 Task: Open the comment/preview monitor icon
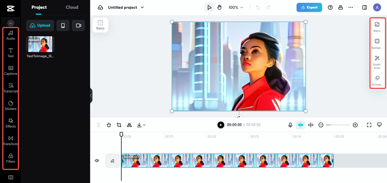tap(379, 125)
